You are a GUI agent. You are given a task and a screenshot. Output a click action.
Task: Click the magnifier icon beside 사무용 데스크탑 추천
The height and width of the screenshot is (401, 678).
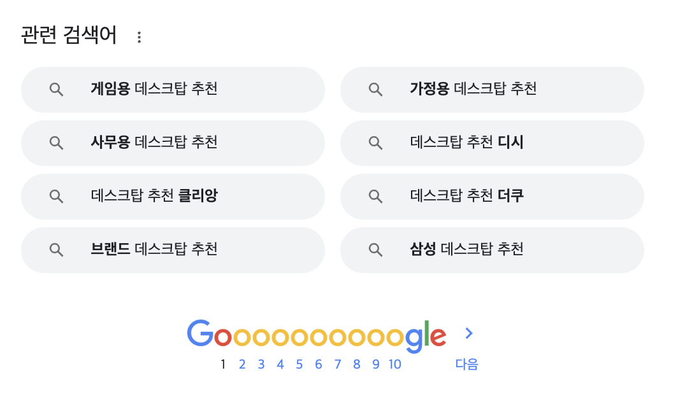click(56, 143)
